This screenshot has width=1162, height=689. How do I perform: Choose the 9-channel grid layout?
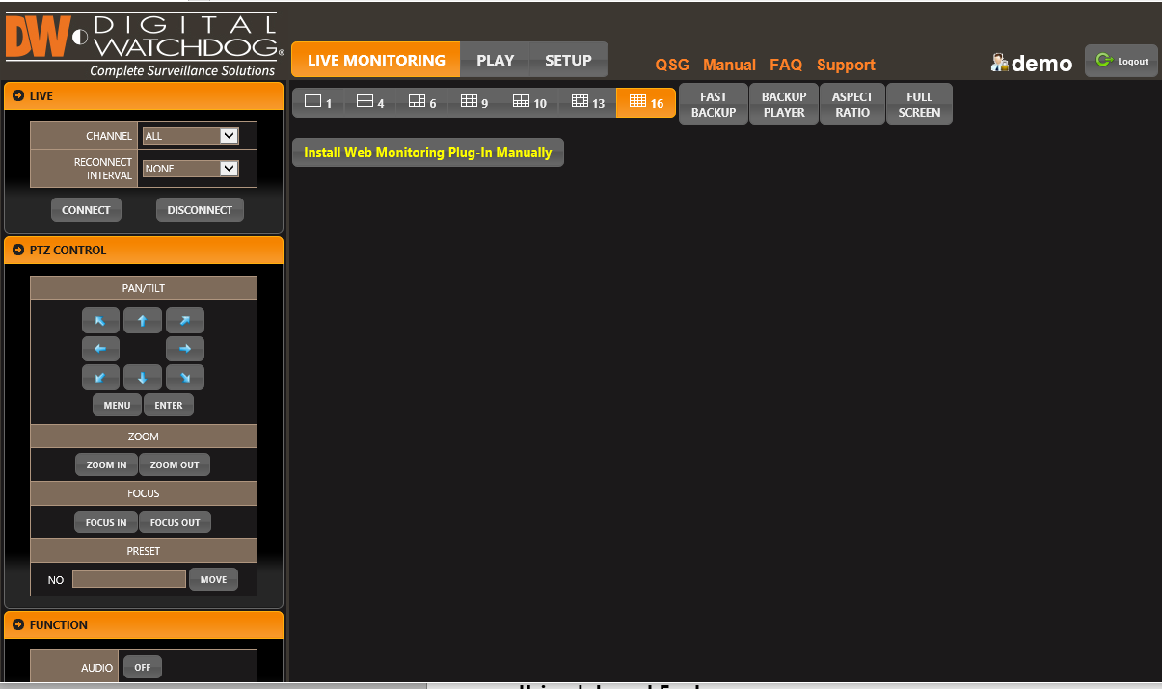pos(474,102)
